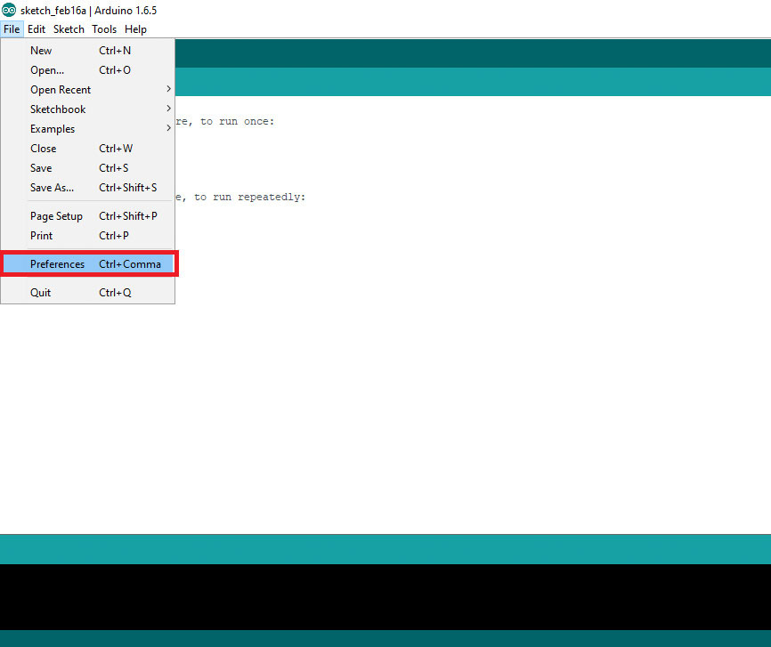
Task: Click inside the sketch code editor area
Action: coord(472,356)
